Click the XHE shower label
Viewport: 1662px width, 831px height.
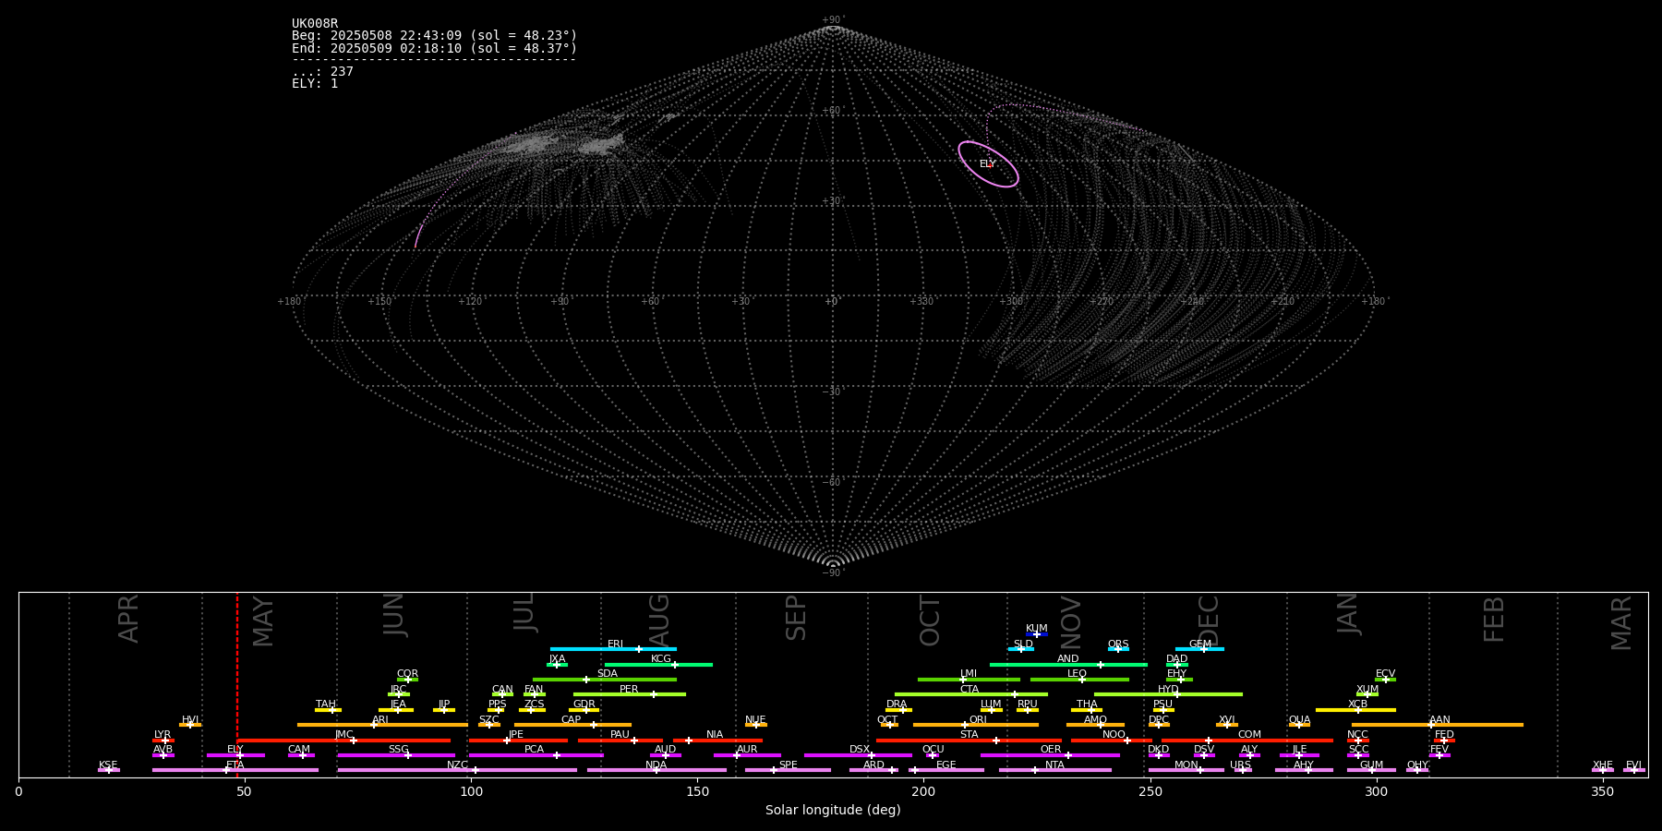1603,765
